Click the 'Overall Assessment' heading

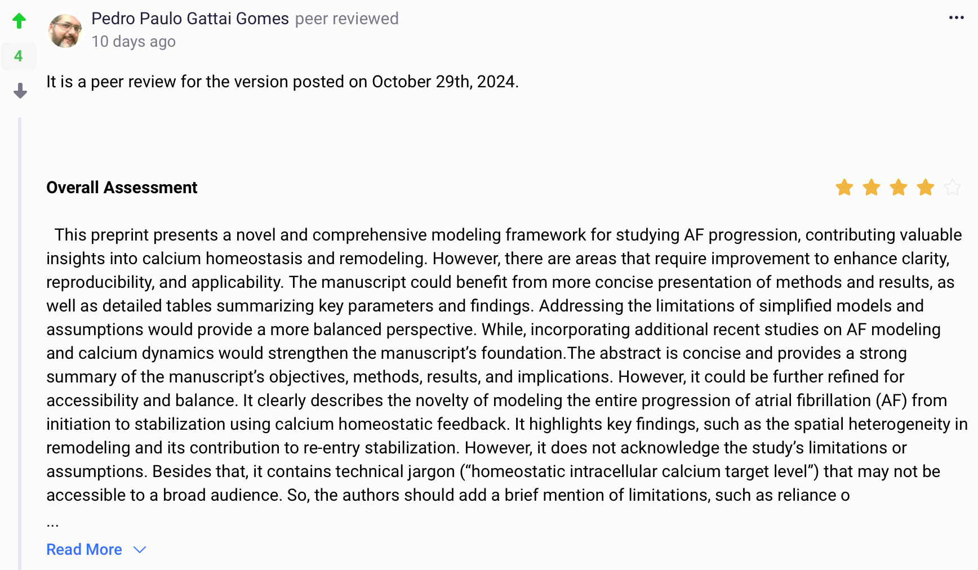point(122,187)
